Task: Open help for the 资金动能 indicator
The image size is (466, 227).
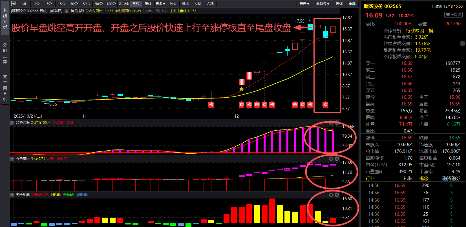Action: pos(12,195)
